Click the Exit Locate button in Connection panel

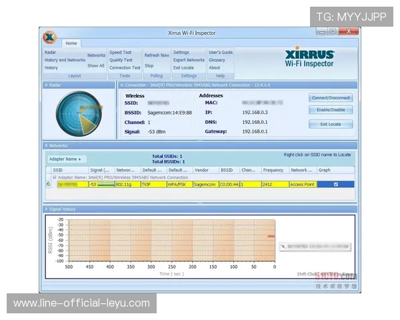pyautogui.click(x=331, y=124)
